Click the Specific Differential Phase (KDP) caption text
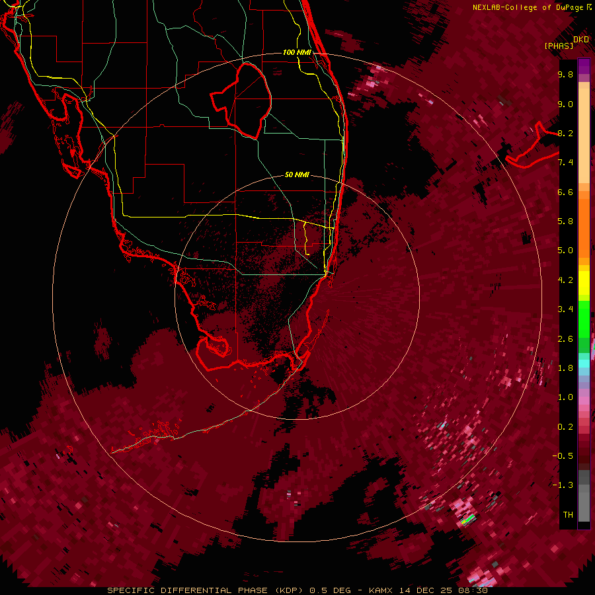Viewport: 595px width, 595px height. [x=207, y=590]
